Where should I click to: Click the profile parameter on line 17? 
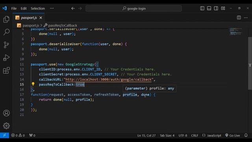click(130, 95)
